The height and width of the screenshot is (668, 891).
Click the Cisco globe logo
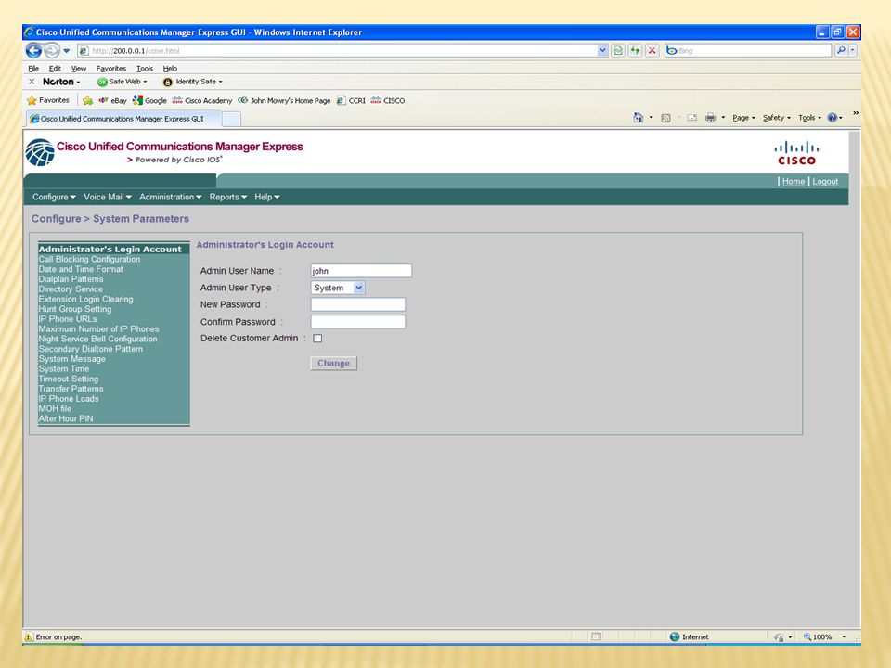click(40, 152)
